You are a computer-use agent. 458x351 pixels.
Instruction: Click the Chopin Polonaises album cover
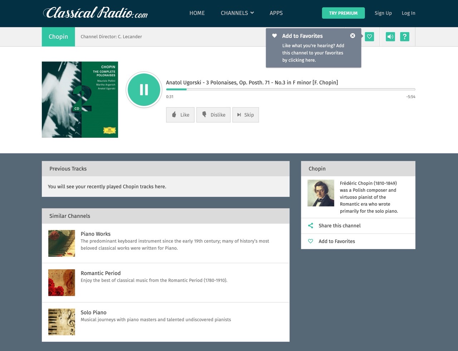click(80, 100)
